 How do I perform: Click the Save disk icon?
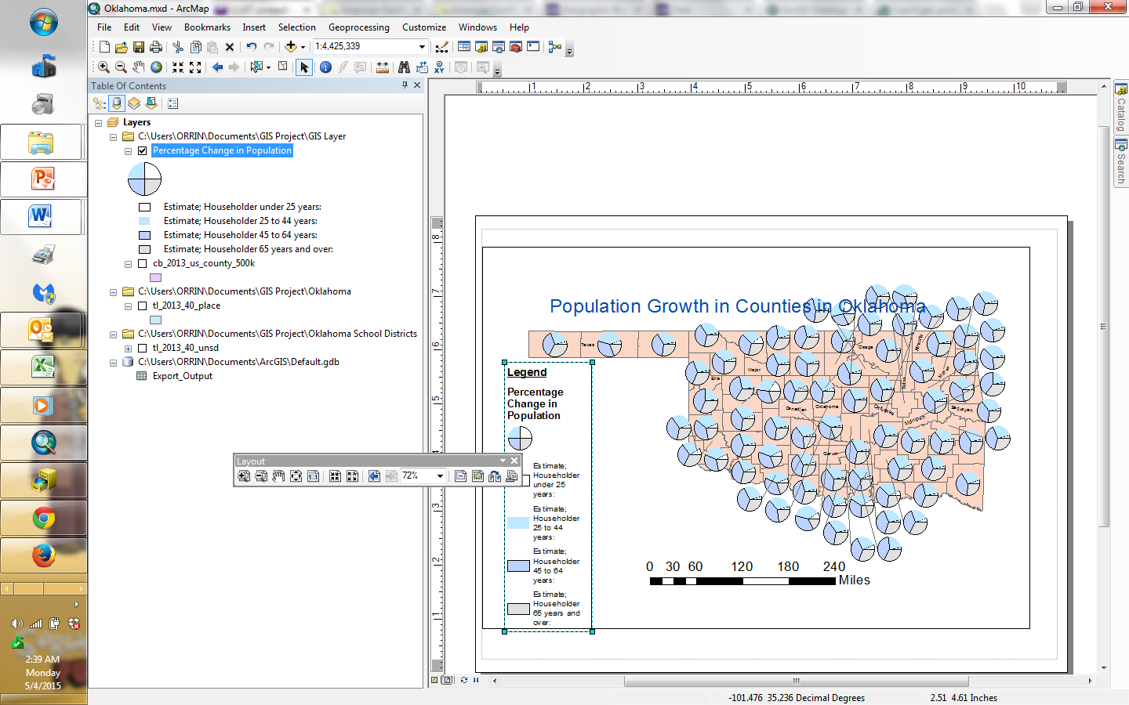pos(139,47)
